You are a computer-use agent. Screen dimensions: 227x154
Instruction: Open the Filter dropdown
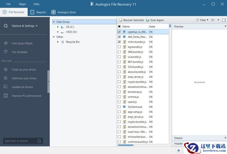[x=202, y=20]
